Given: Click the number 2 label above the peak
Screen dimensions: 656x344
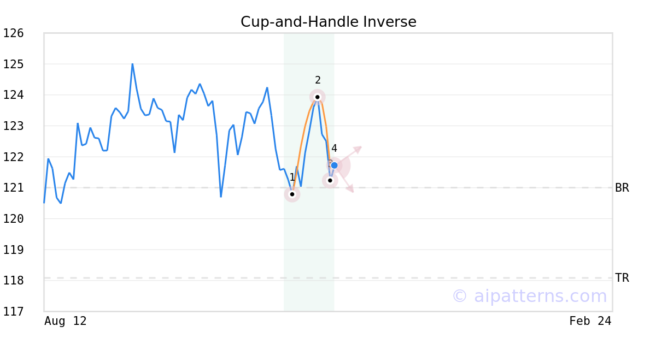Looking at the screenshot, I should pyautogui.click(x=318, y=80).
